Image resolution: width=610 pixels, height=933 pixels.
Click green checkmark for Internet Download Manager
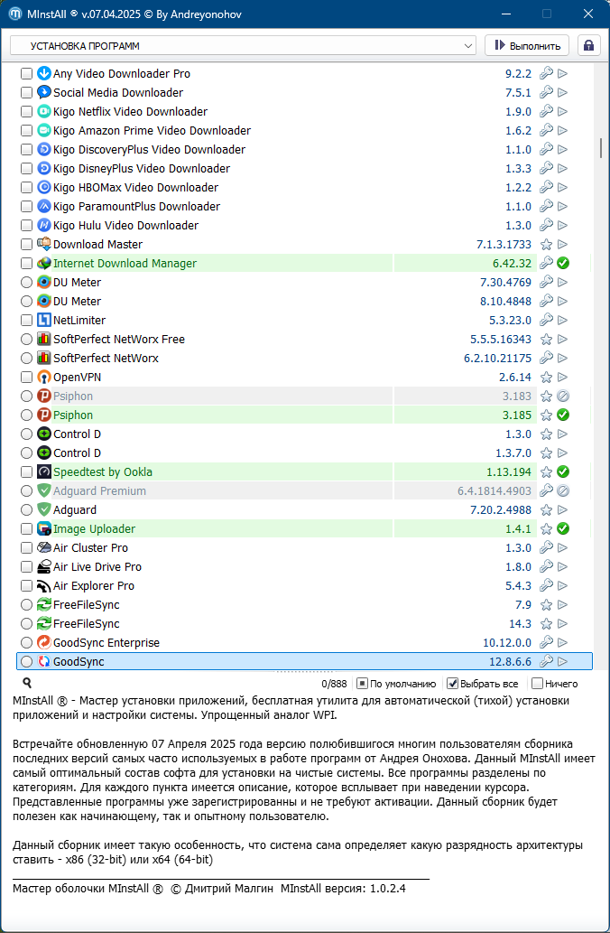click(563, 263)
